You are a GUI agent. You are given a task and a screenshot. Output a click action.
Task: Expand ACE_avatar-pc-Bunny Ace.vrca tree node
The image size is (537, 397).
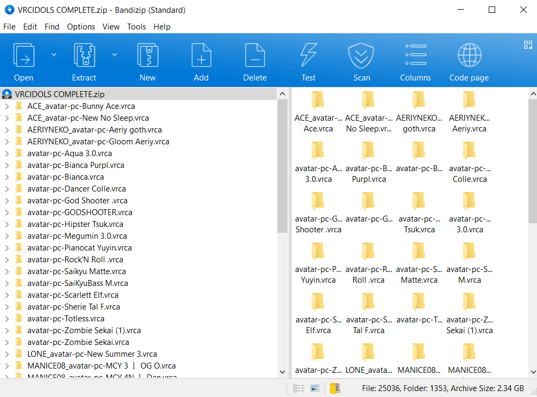(7, 106)
